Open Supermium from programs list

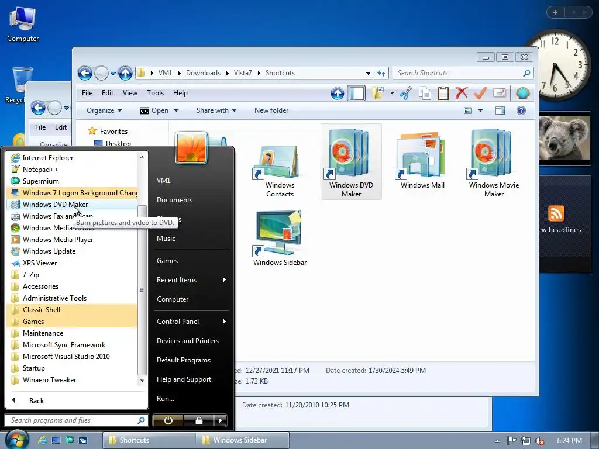click(x=72, y=181)
